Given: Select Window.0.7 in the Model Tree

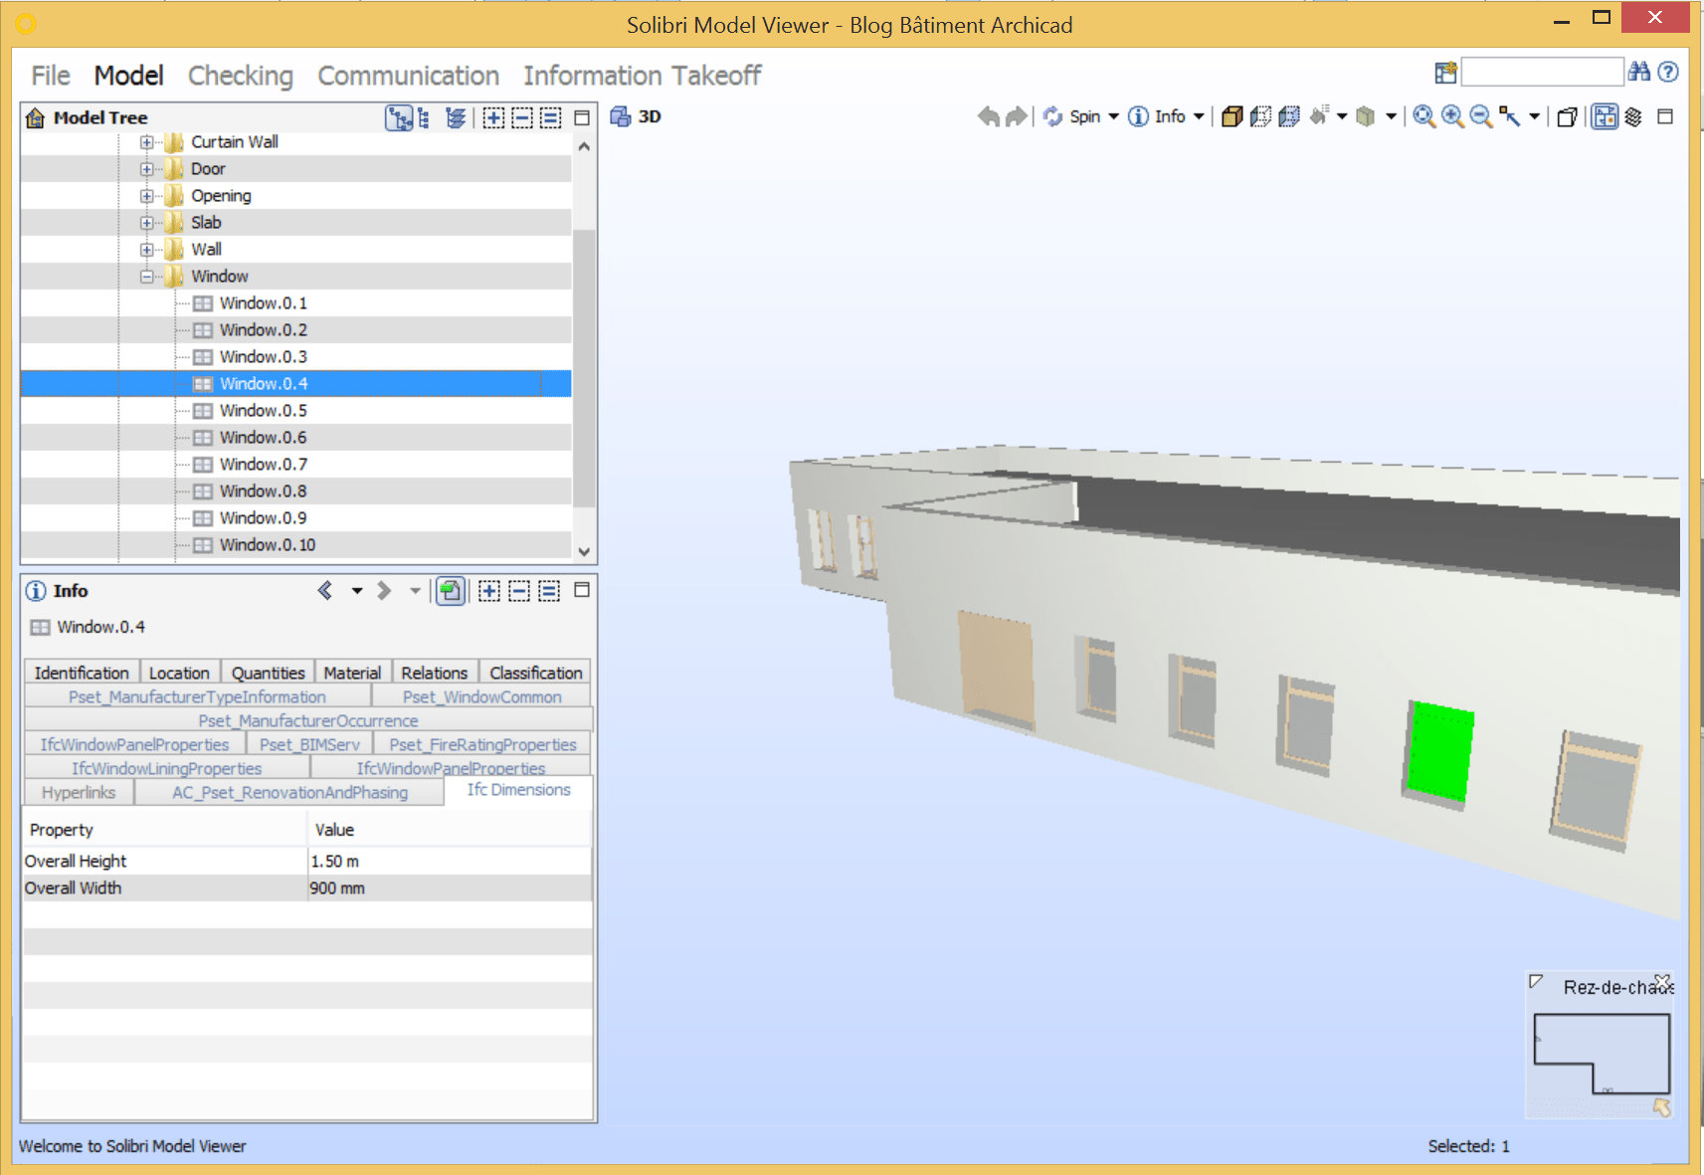Looking at the screenshot, I should tap(264, 465).
